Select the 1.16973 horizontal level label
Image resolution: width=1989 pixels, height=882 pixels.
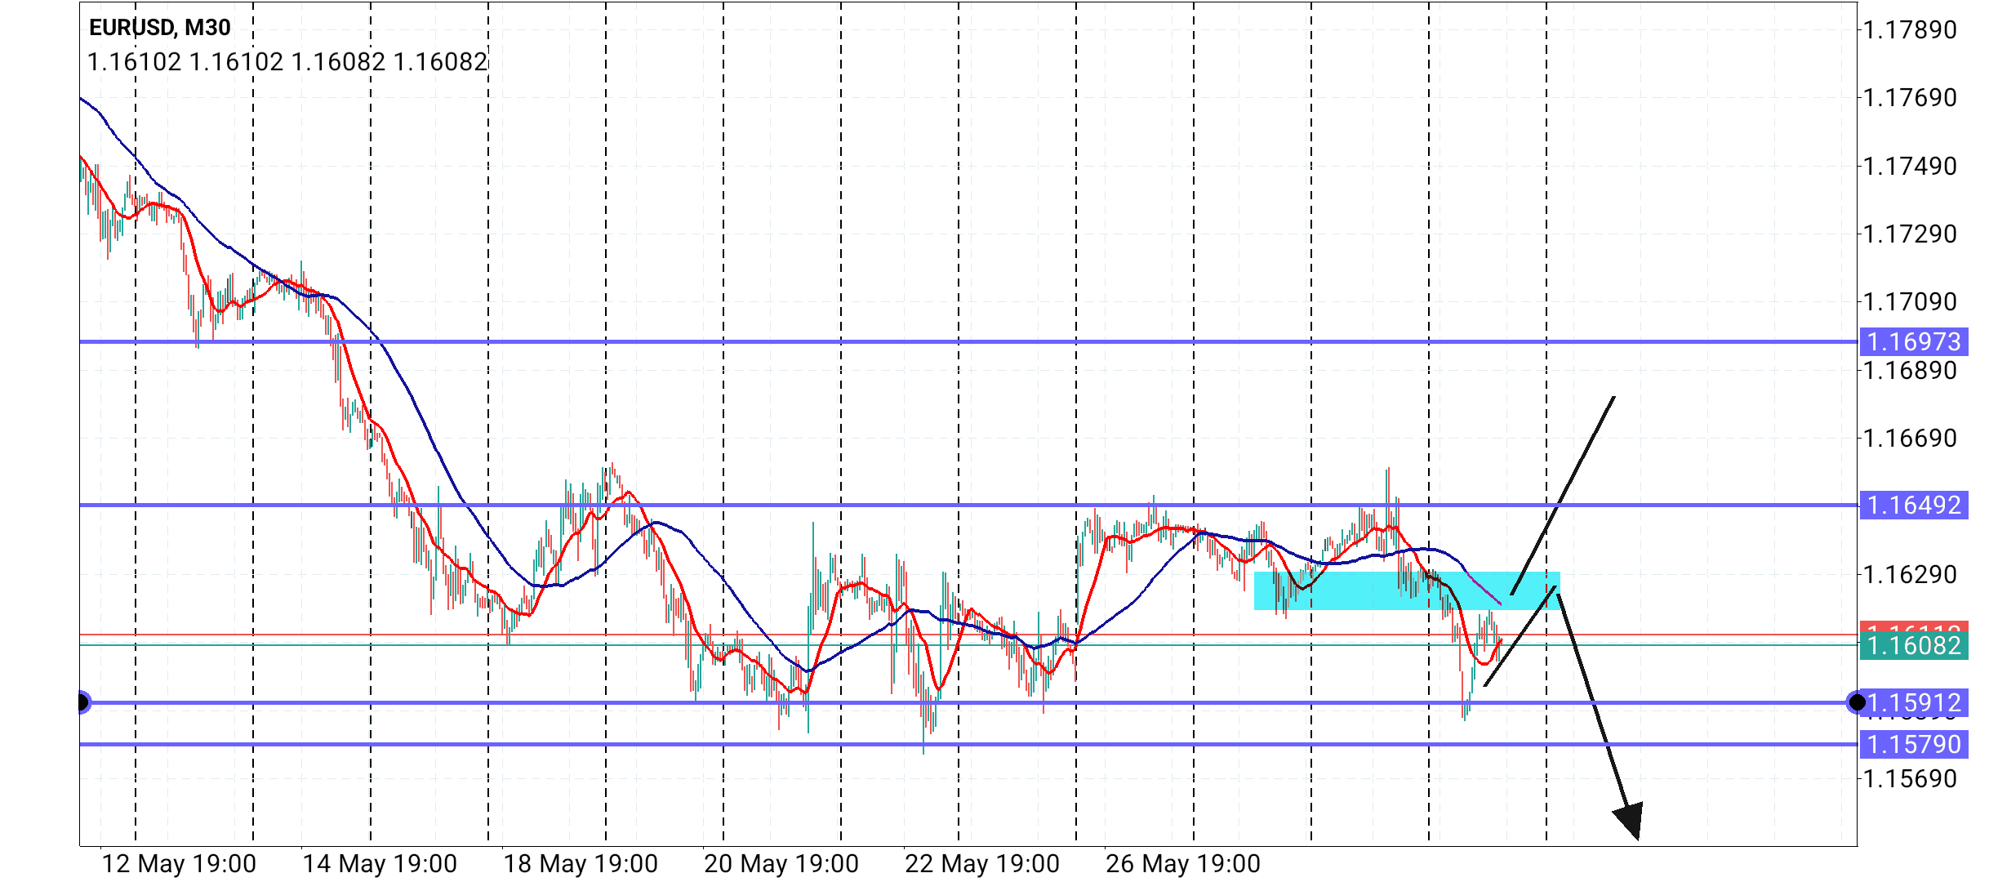1914,342
